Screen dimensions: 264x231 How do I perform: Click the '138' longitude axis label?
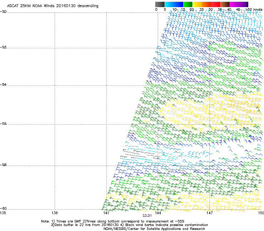pyautogui.click(x=55, y=213)
